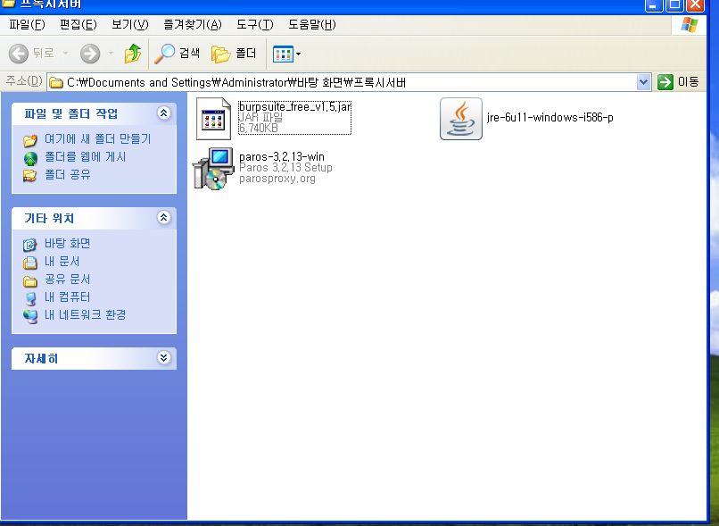This screenshot has height=526, width=719.
Task: Click 폴더 공유 link
Action: [x=68, y=174]
